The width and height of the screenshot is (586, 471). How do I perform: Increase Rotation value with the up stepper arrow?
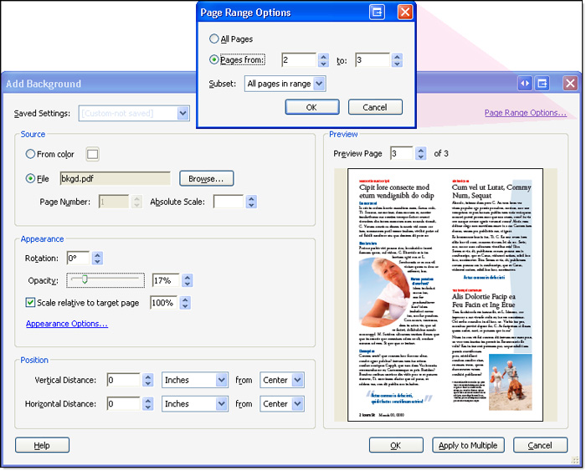(x=98, y=255)
